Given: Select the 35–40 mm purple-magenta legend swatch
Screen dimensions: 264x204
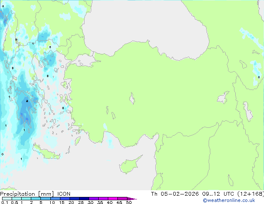Looking at the screenshot, I should pos(103,199).
